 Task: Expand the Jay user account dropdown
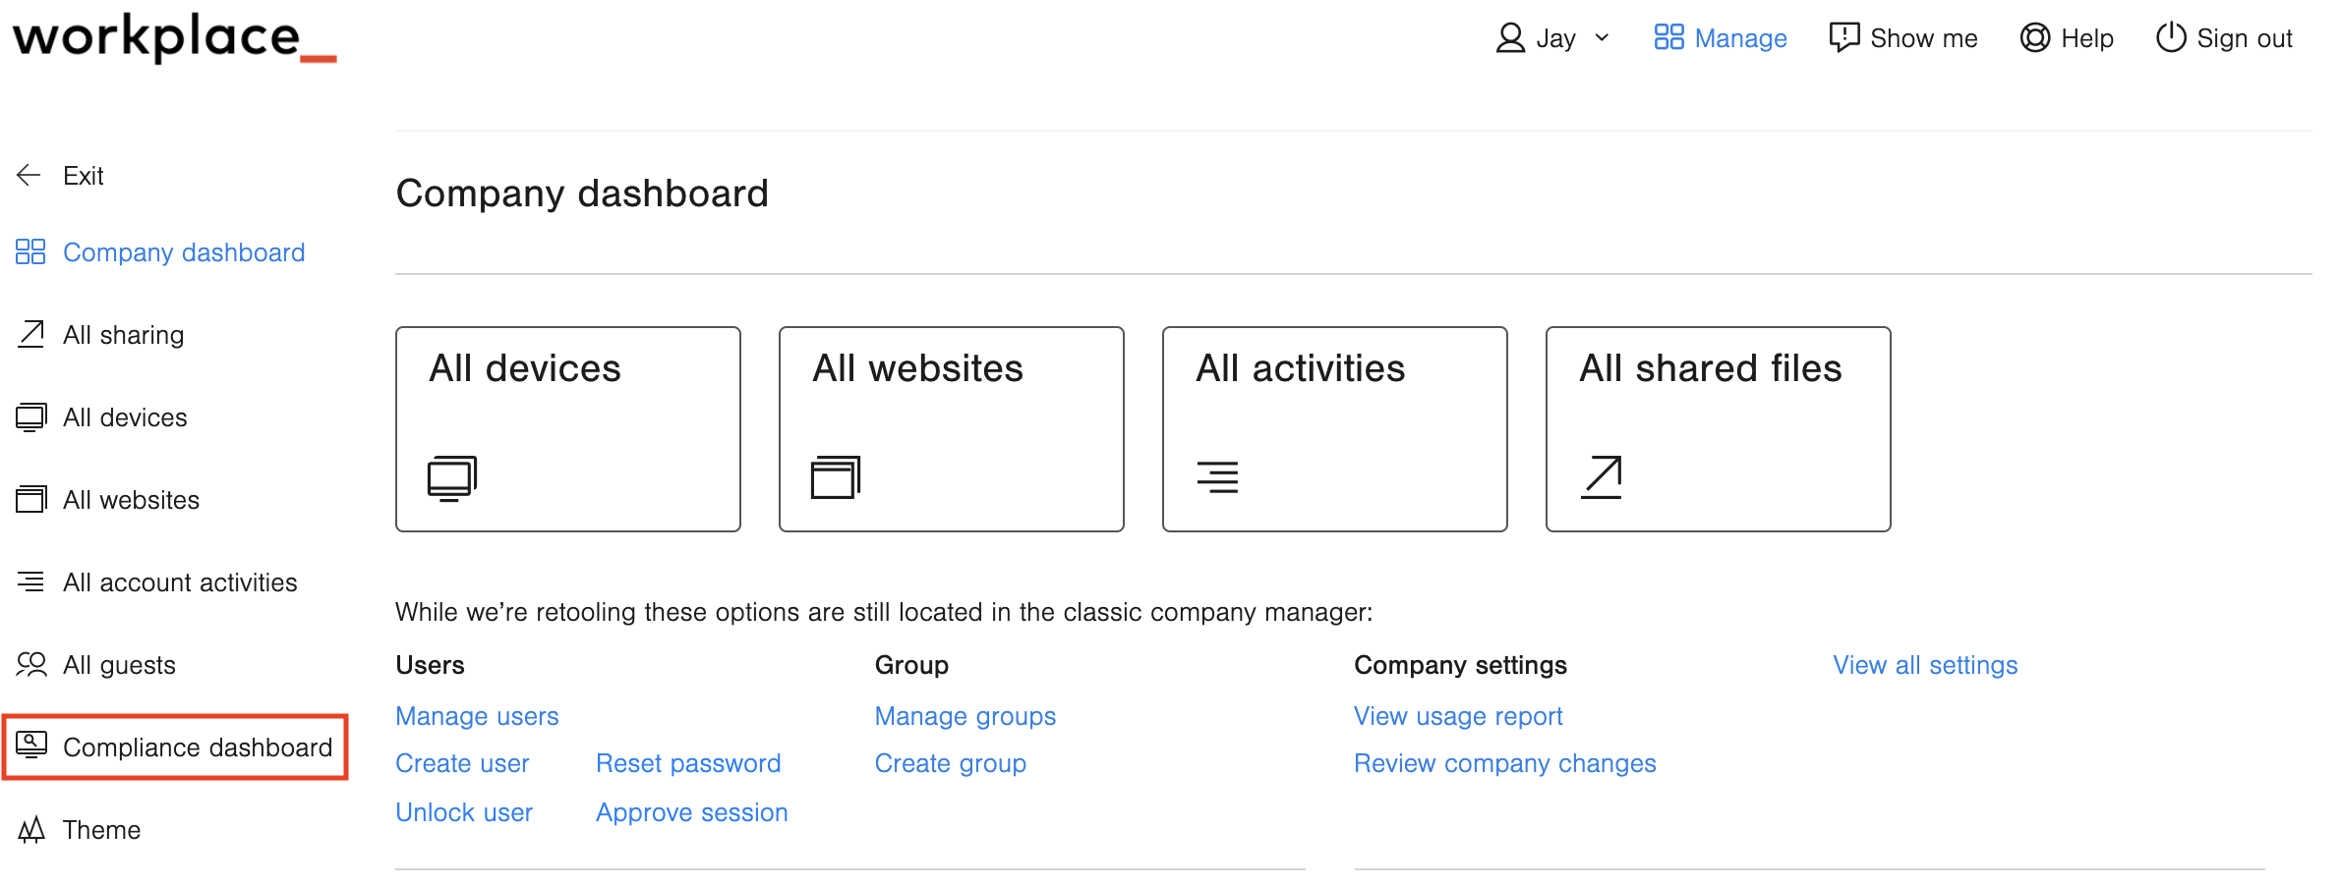pyautogui.click(x=1552, y=38)
